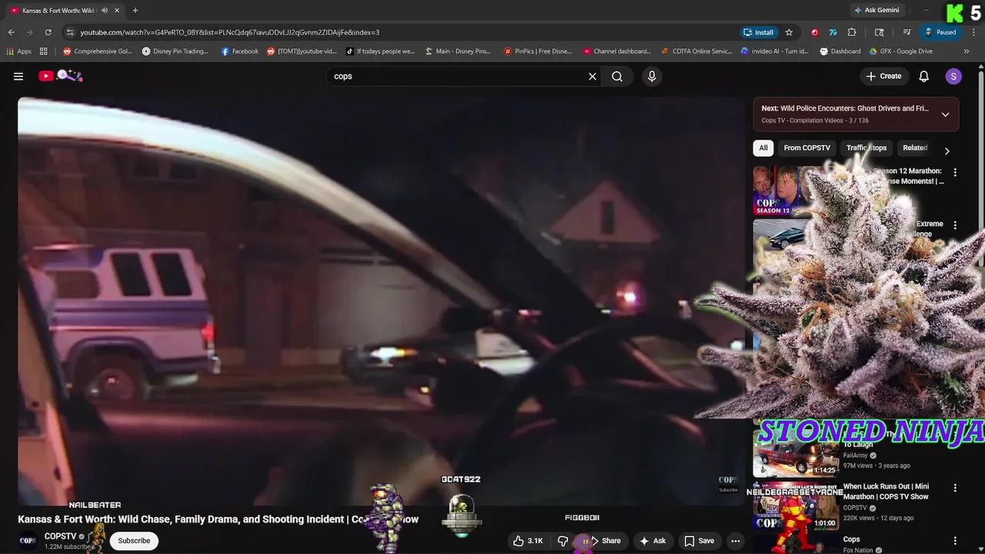985x554 pixels.
Task: Open the tab groups grid icon
Action: [x=44, y=52]
